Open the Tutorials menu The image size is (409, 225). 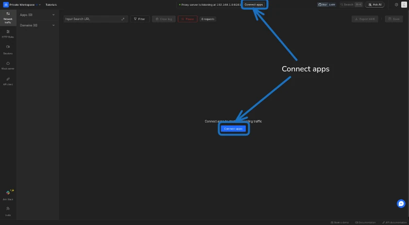pyautogui.click(x=51, y=5)
